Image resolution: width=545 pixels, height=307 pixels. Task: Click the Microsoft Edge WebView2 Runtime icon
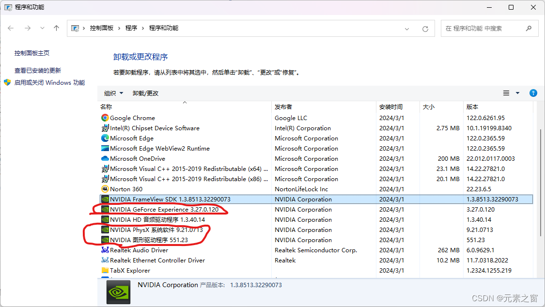105,148
